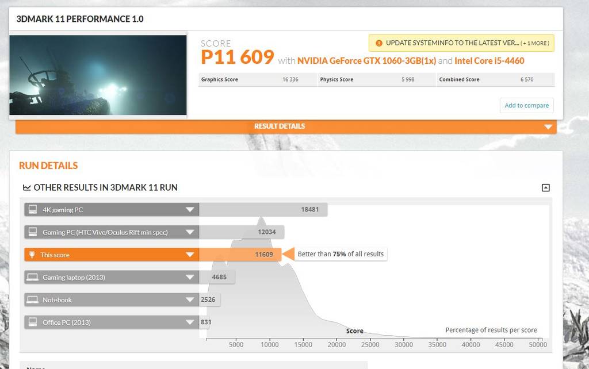The image size is (589, 369).
Task: Click the Office PC (2013) desktop icon
Action: [33, 322]
